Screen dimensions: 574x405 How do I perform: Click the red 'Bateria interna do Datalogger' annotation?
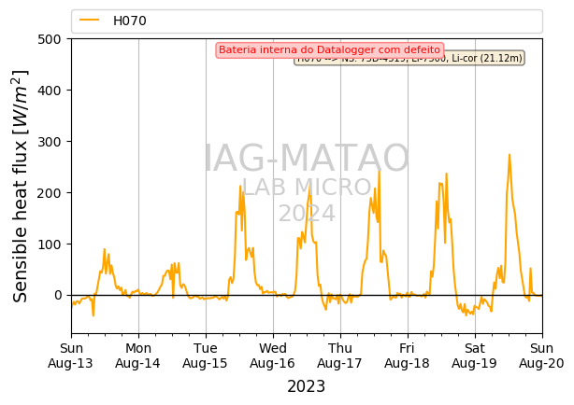(x=329, y=49)
